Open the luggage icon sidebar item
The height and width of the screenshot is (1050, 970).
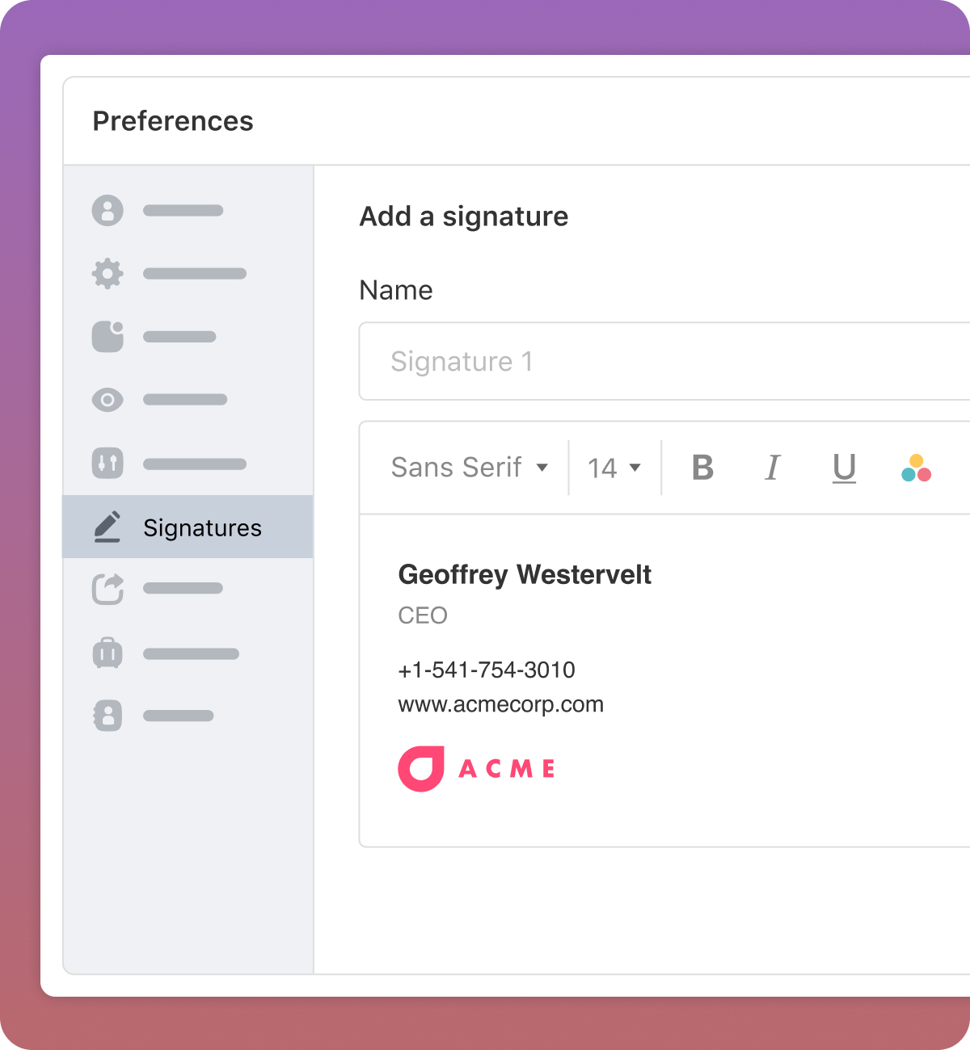coord(108,653)
